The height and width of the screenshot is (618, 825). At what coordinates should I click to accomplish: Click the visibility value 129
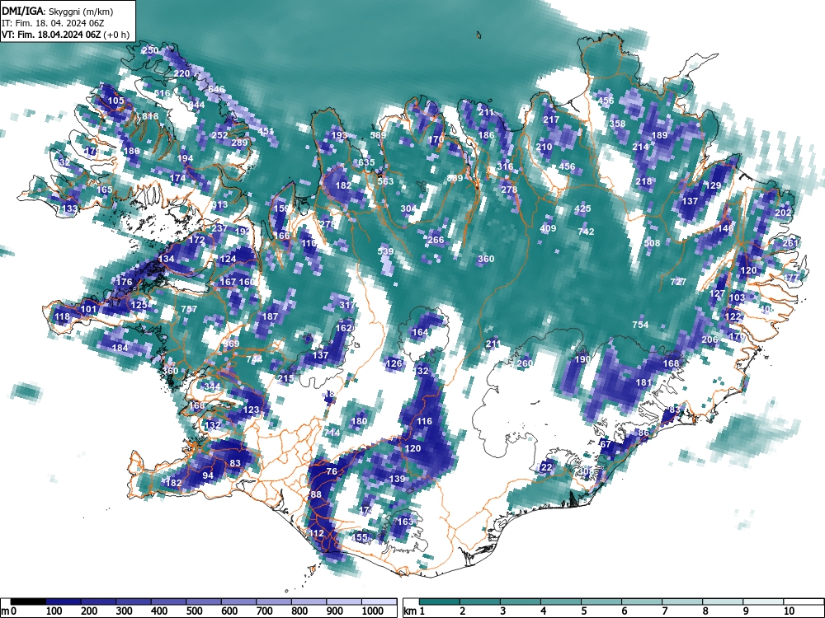point(713,185)
